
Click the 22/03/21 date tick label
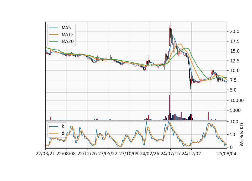45,154
